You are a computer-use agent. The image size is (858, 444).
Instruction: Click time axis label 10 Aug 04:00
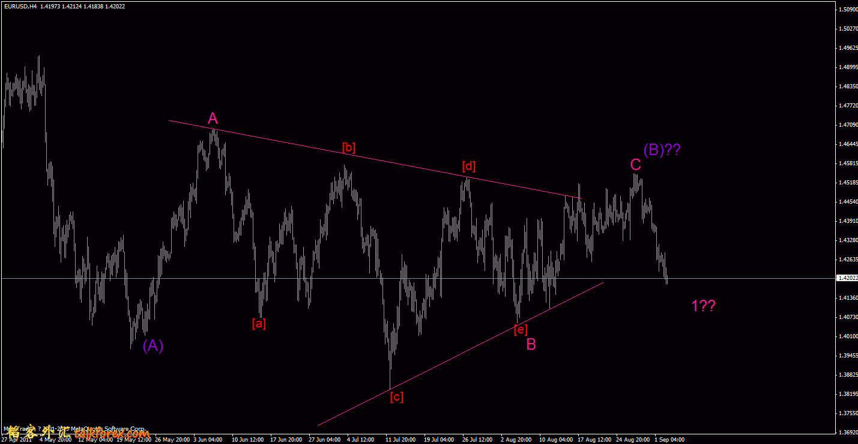click(556, 440)
